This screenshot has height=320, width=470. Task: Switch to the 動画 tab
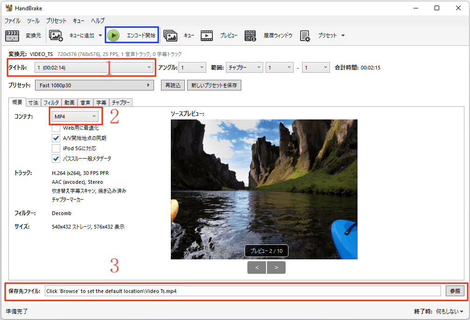pos(70,103)
